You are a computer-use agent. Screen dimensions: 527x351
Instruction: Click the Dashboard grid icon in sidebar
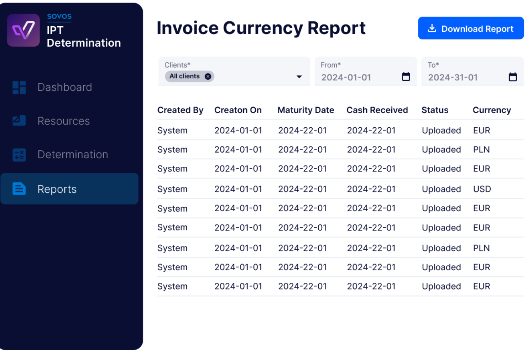pos(19,87)
